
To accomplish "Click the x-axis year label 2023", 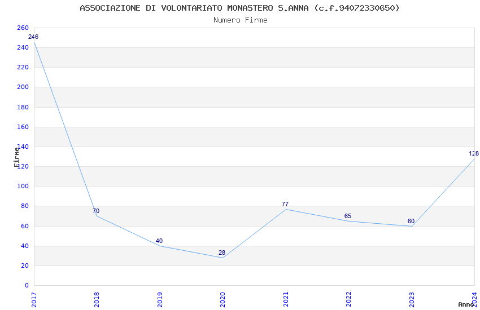I will point(412,300).
